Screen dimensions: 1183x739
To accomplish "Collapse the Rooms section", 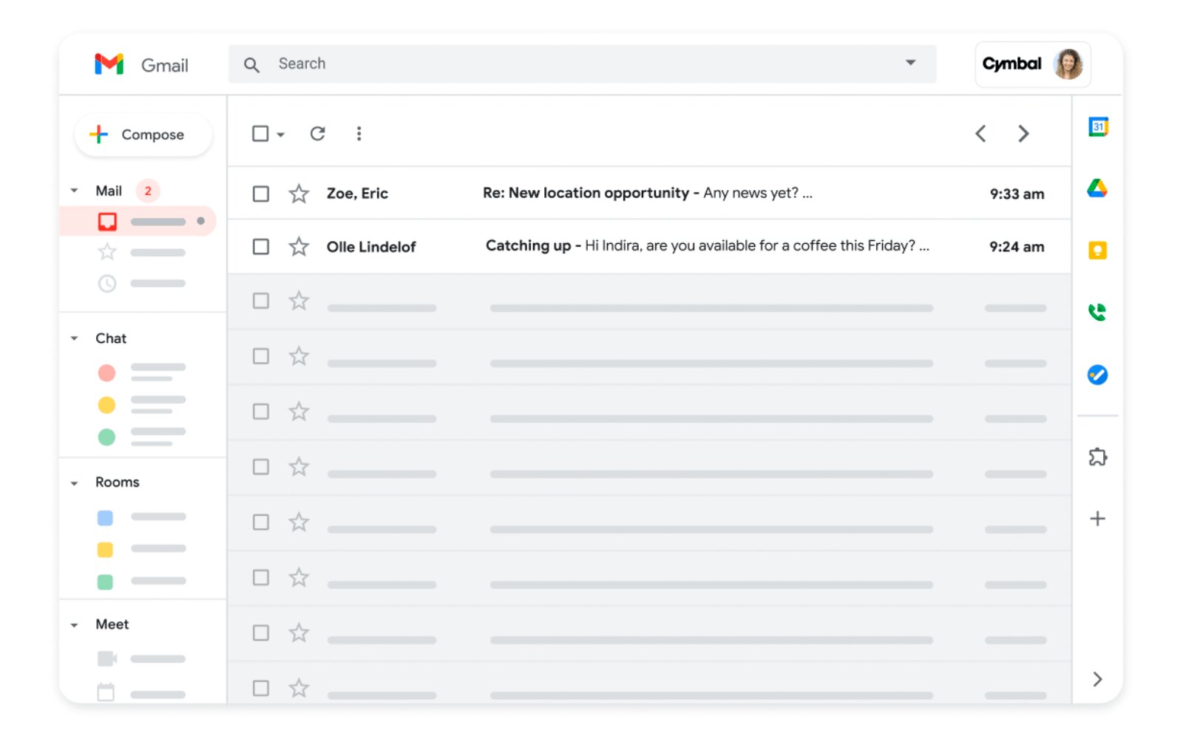I will coord(74,483).
